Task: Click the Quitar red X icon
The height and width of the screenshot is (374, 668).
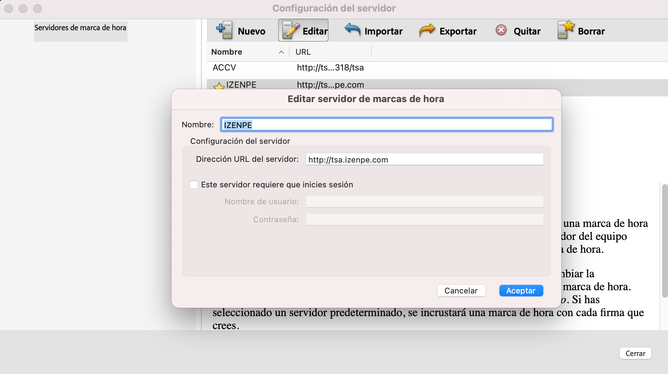Action: coord(501,30)
